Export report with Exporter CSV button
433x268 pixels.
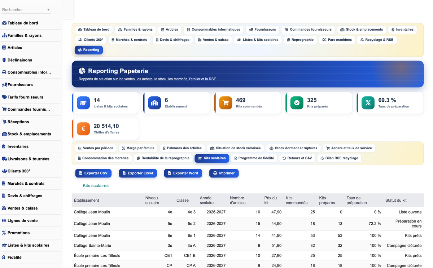(x=93, y=173)
